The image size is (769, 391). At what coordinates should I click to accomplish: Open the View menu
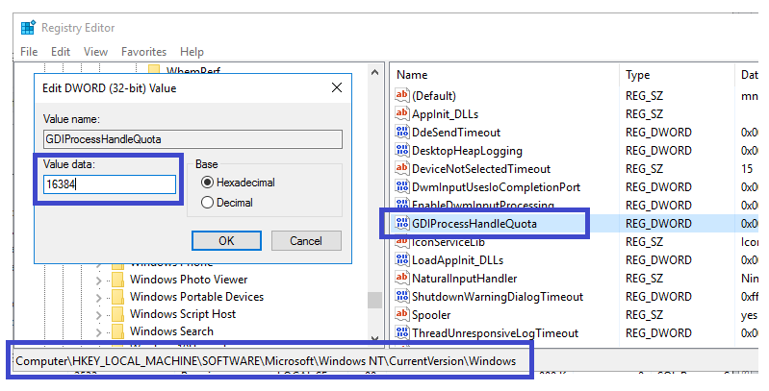click(95, 51)
